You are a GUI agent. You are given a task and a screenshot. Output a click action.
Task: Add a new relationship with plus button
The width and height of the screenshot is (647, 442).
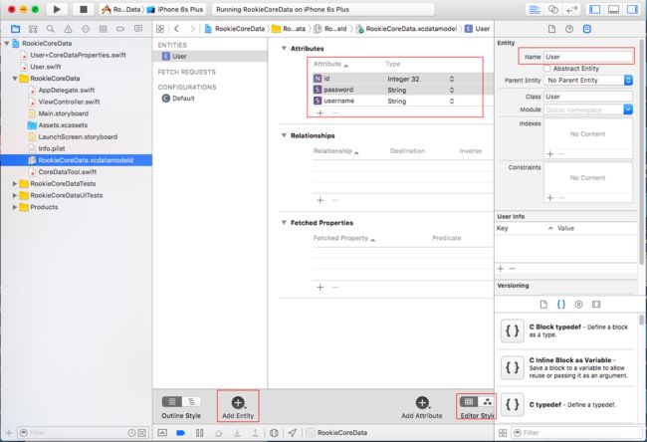[321, 200]
